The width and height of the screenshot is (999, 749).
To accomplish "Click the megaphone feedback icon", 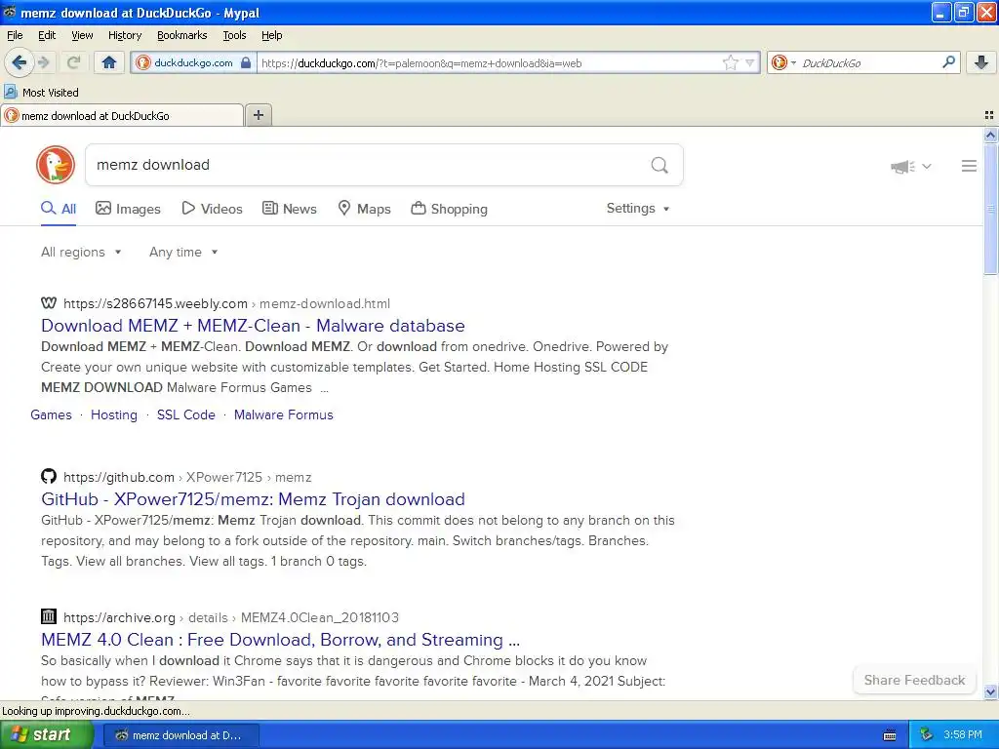I will click(x=902, y=166).
